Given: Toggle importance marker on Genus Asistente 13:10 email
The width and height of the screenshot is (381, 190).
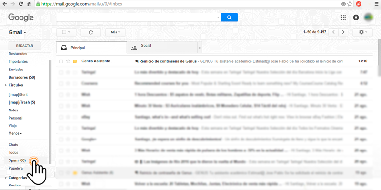Looking at the screenshot, I should tap(75, 61).
